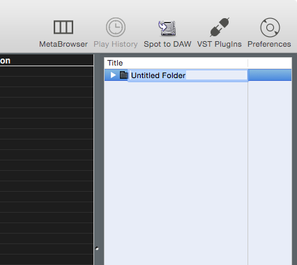The height and width of the screenshot is (265, 297).
Task: Click the dark panel header ending in "on"
Action: (x=47, y=61)
